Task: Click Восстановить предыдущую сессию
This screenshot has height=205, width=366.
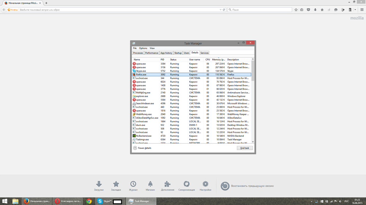Action: point(247,186)
